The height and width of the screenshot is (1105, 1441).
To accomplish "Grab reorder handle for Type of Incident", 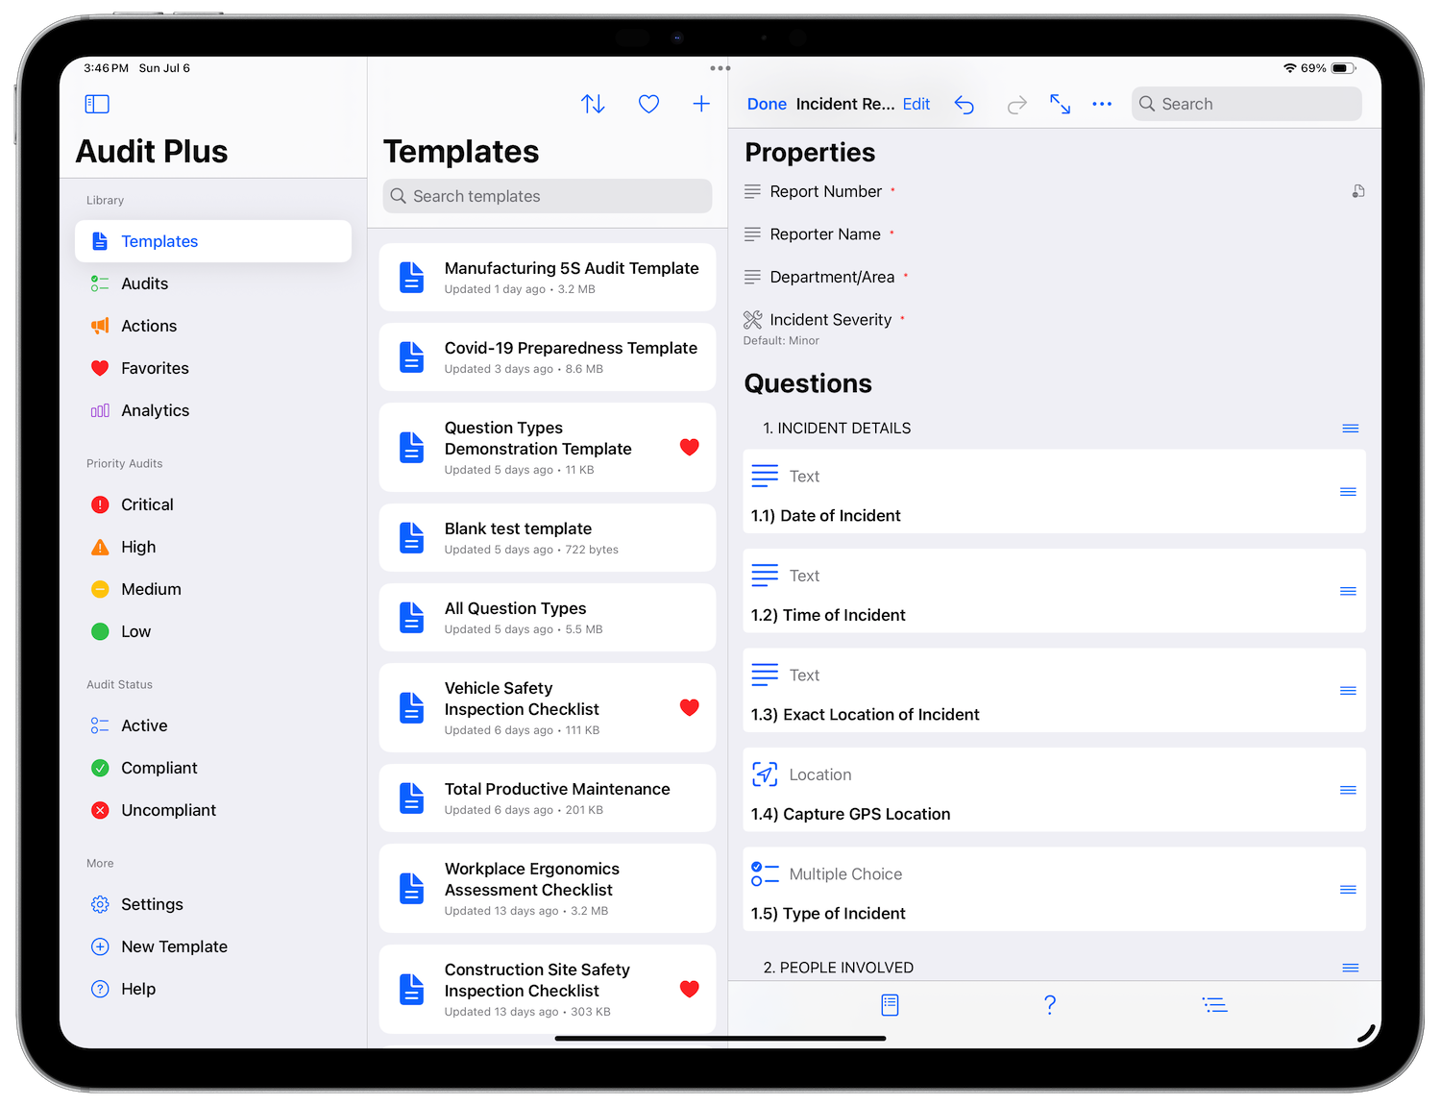I will [x=1349, y=890].
